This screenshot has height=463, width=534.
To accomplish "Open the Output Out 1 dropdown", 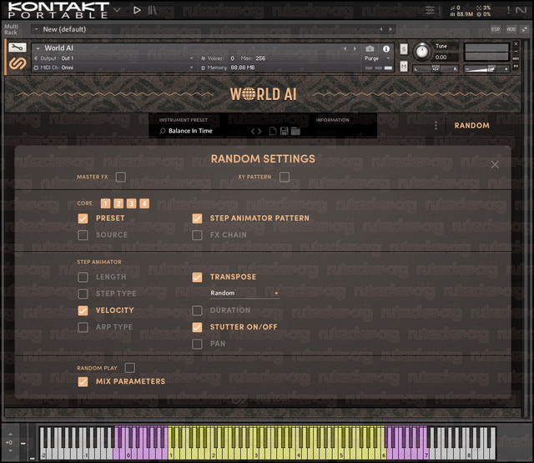I will point(191,58).
